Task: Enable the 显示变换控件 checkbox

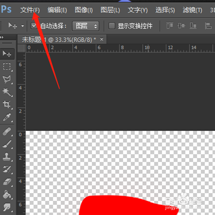Action: tap(112, 26)
